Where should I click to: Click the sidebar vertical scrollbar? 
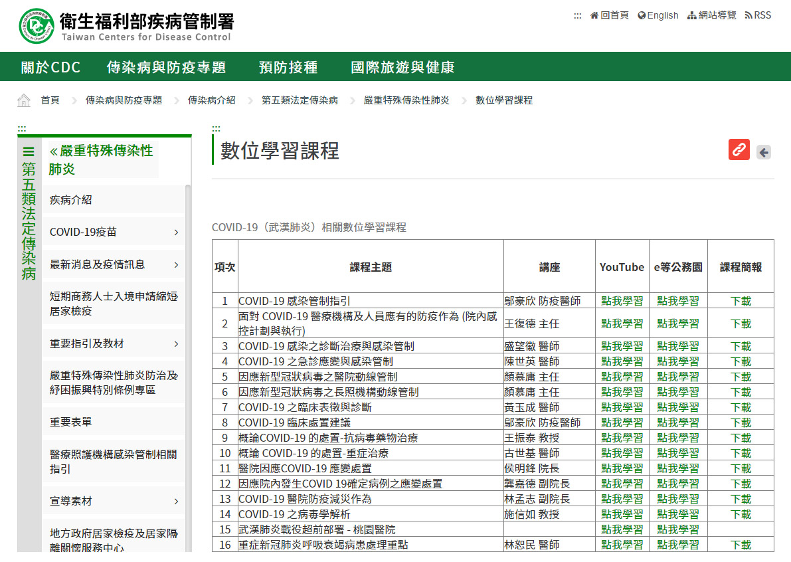pos(188,365)
